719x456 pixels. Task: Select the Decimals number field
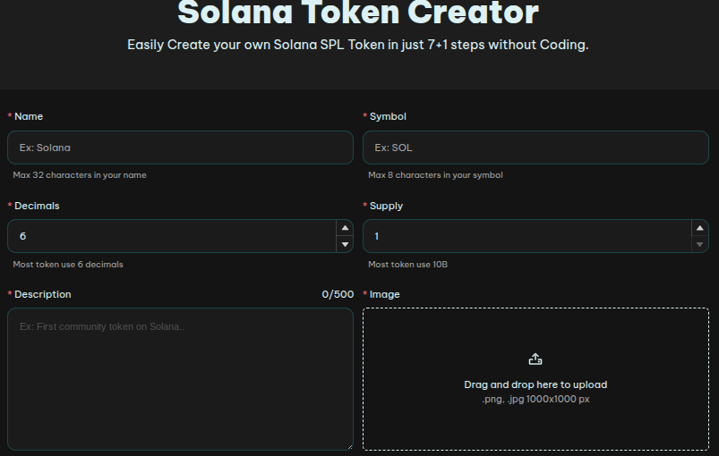coord(170,236)
